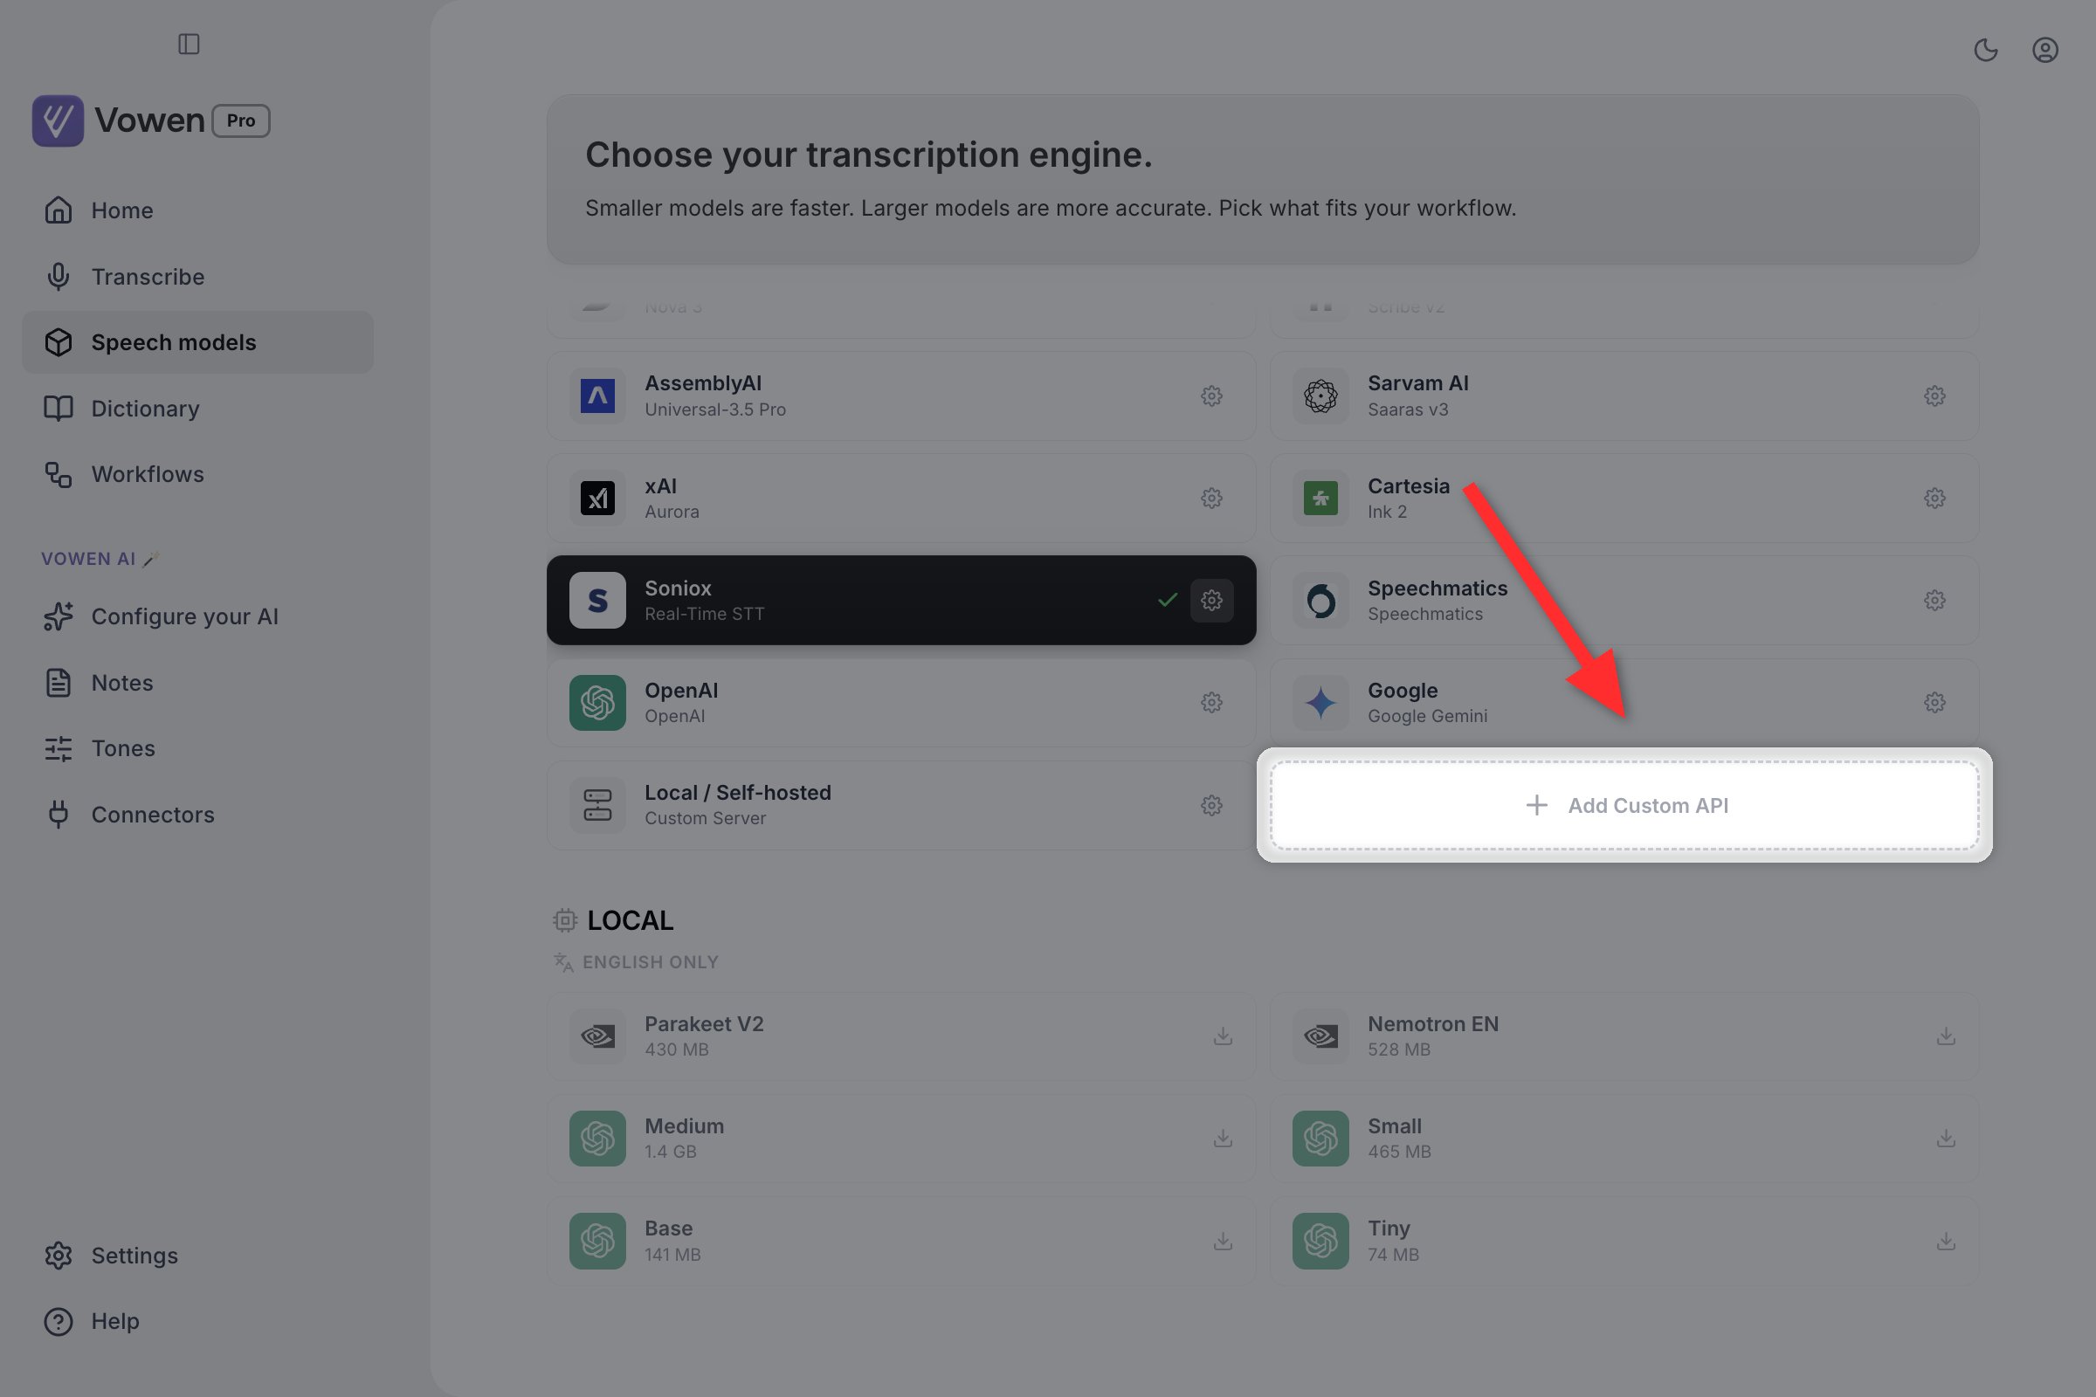This screenshot has width=2096, height=1397.
Task: Select Local / Self-hosted Custom Server card
Action: pos(901,805)
